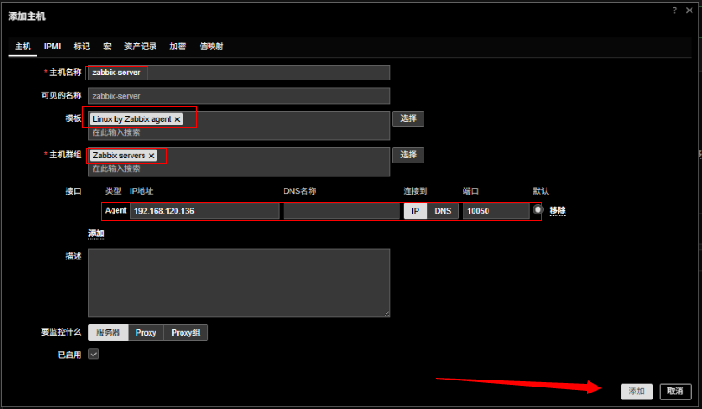Set connect-to mode to IP

tap(415, 211)
